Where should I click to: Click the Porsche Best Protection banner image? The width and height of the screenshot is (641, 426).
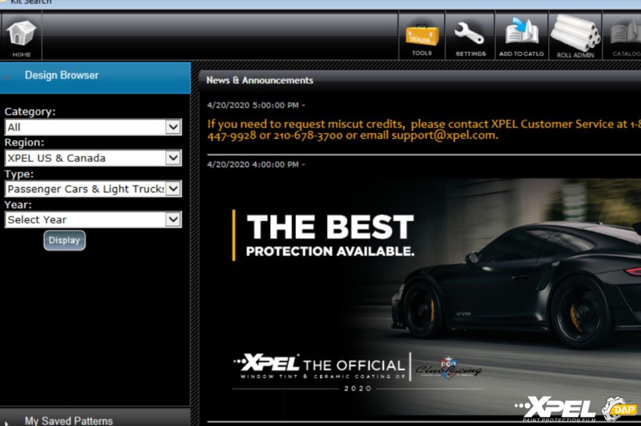point(423,292)
